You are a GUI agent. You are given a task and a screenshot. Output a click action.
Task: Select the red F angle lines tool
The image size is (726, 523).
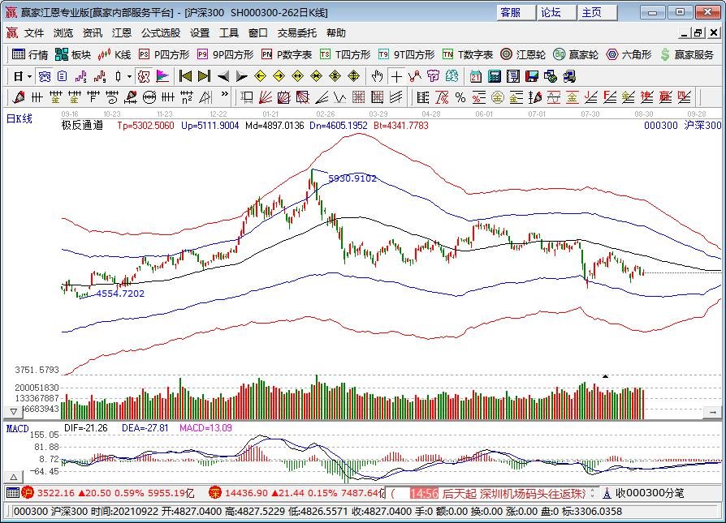click(609, 97)
